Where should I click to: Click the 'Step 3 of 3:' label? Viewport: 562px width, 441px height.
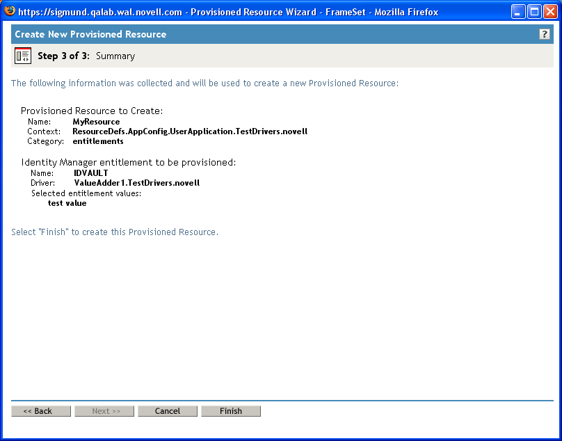63,56
